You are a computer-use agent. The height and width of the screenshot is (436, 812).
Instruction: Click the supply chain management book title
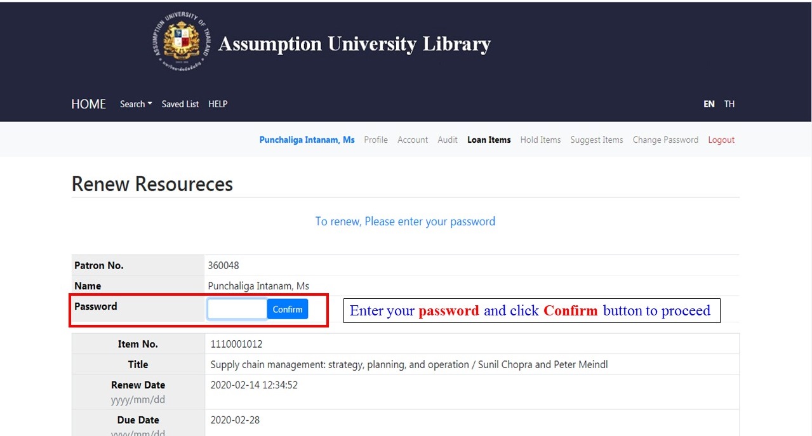click(x=409, y=364)
